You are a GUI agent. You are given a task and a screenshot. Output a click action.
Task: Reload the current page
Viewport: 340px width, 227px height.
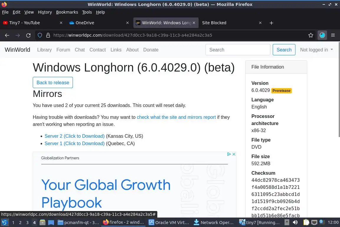point(28,35)
